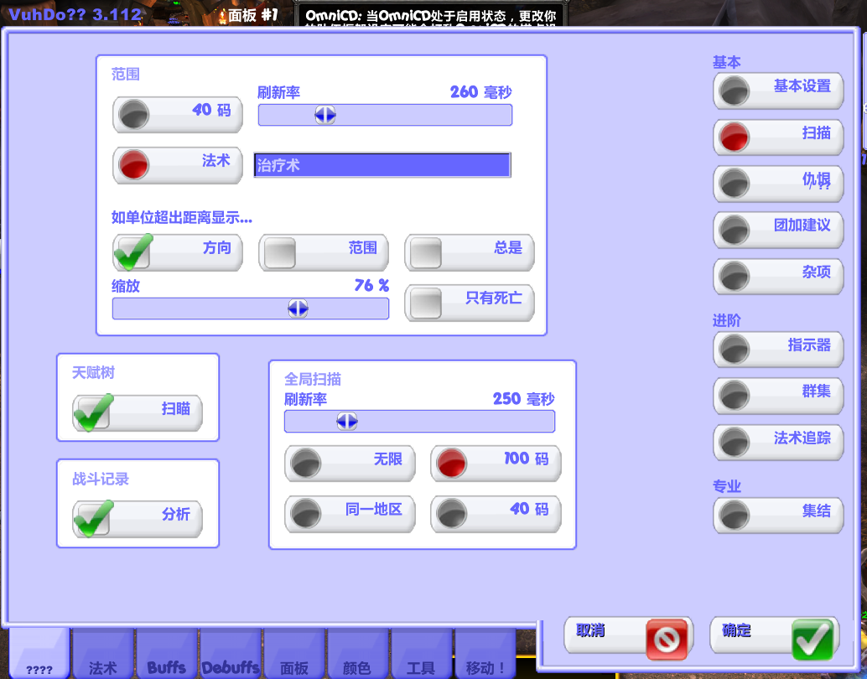Image resolution: width=867 pixels, height=679 pixels.
Task: Enable the 只有死亡 checkbox
Action: pos(426,303)
